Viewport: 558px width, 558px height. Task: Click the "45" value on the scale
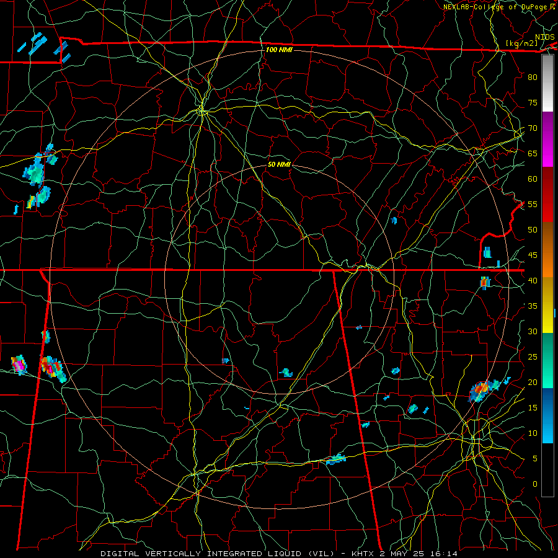pos(533,255)
